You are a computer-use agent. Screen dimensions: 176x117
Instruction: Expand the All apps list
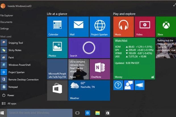coord(12,103)
